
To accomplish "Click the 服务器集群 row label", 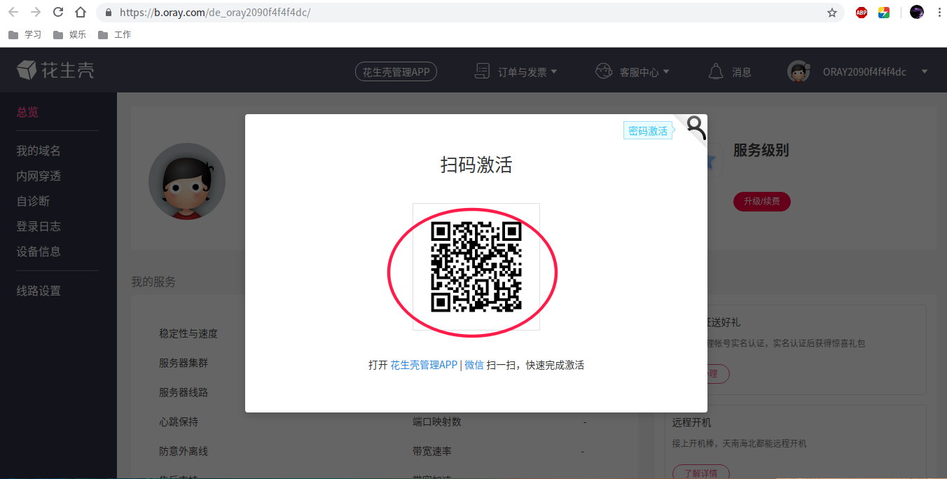I will pos(184,363).
